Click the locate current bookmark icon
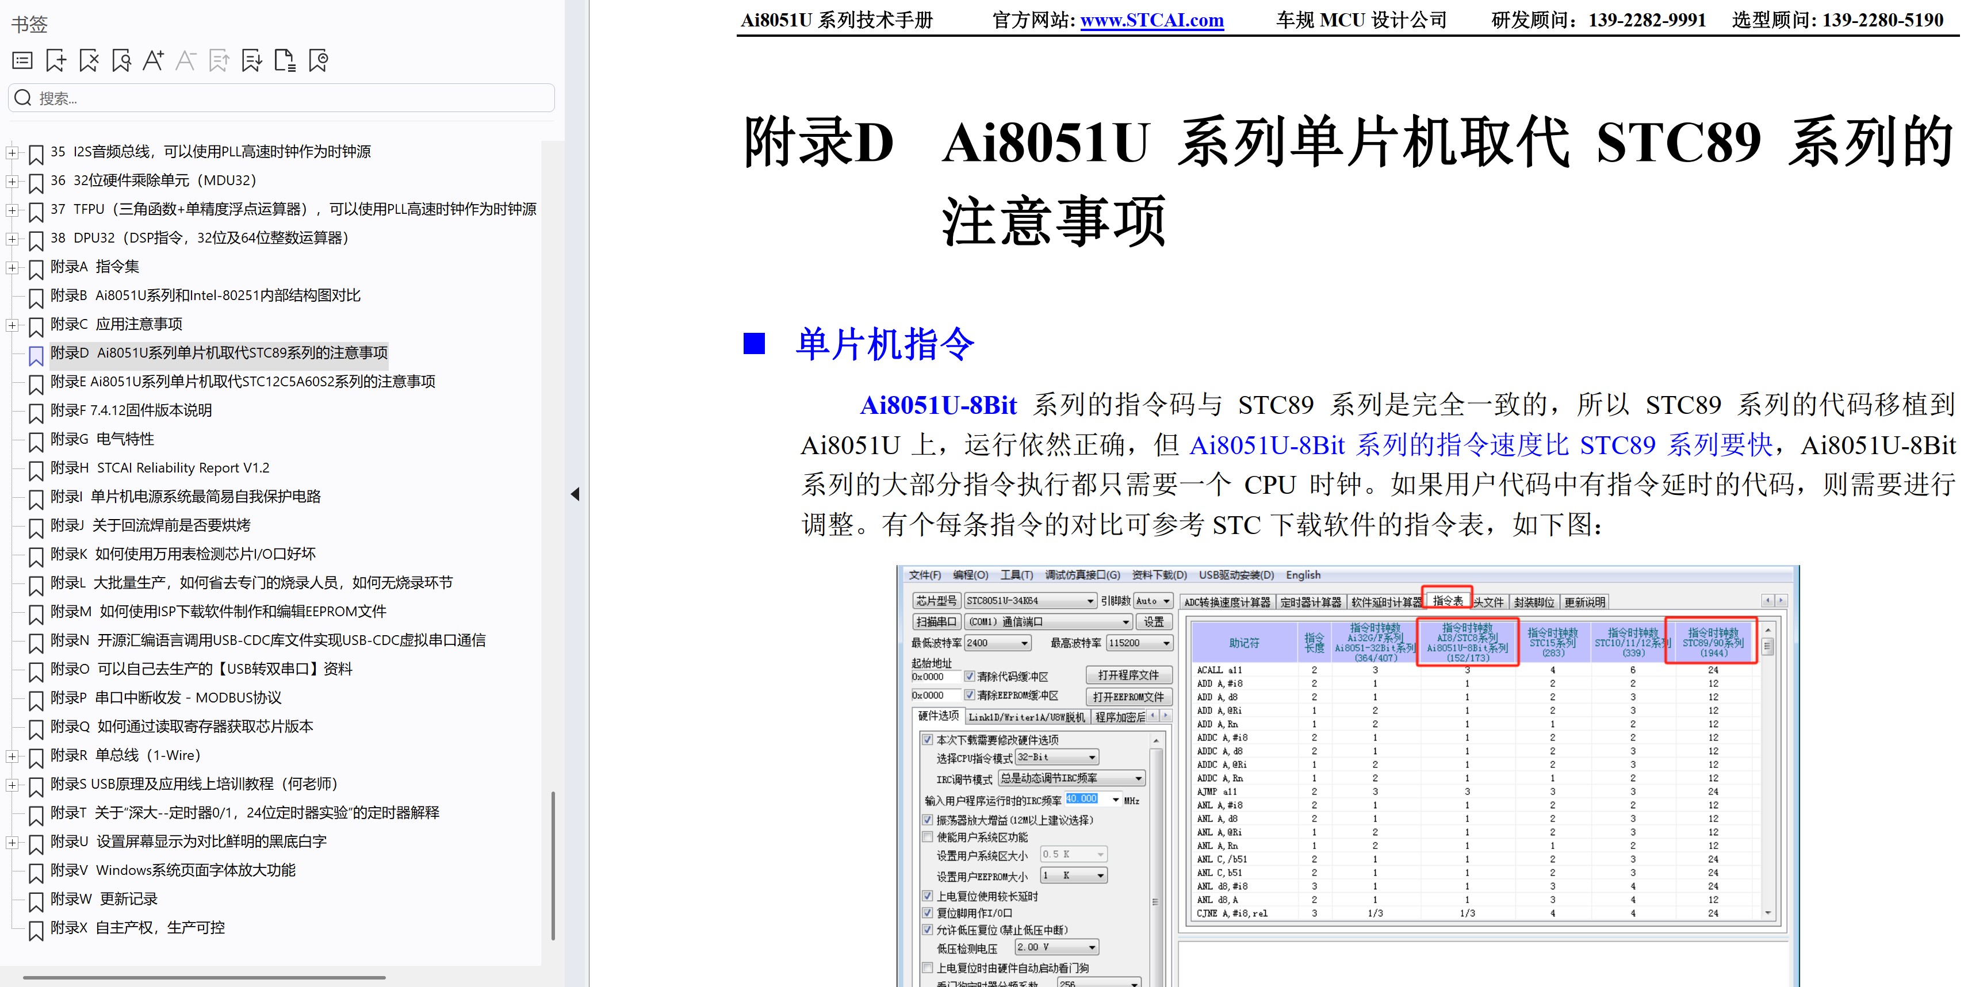 tap(318, 60)
